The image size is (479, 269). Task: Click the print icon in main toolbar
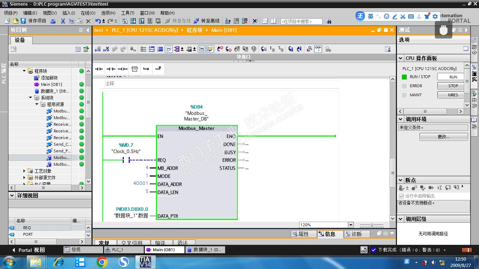click(53, 21)
